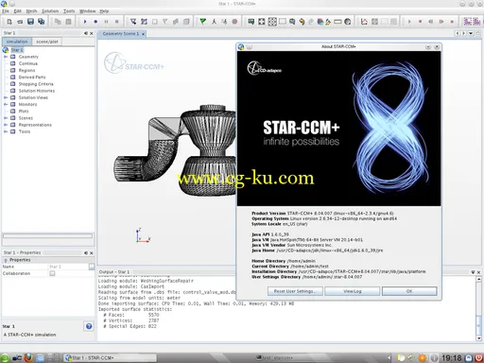Launch Firefox from the taskbar

point(28,357)
